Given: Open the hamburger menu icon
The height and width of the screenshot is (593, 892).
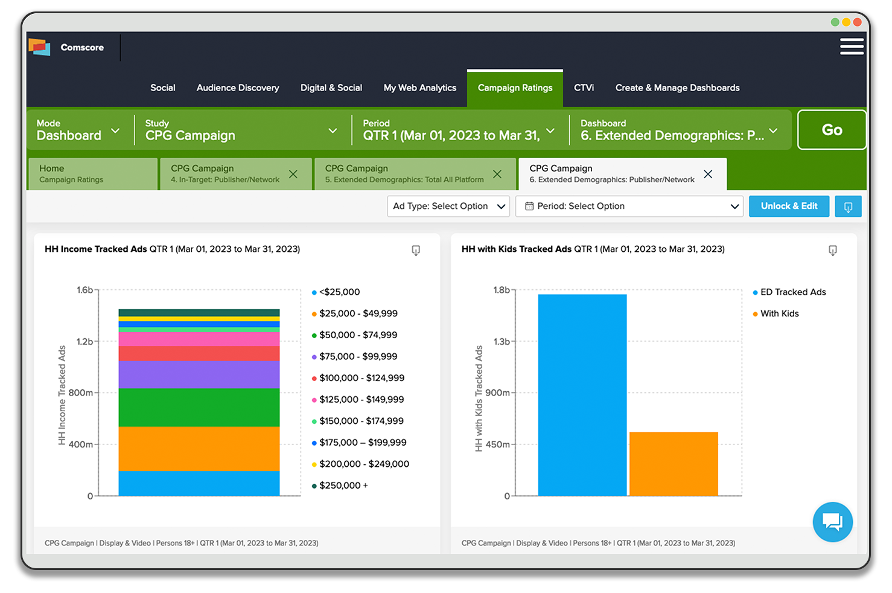Looking at the screenshot, I should tap(851, 46).
